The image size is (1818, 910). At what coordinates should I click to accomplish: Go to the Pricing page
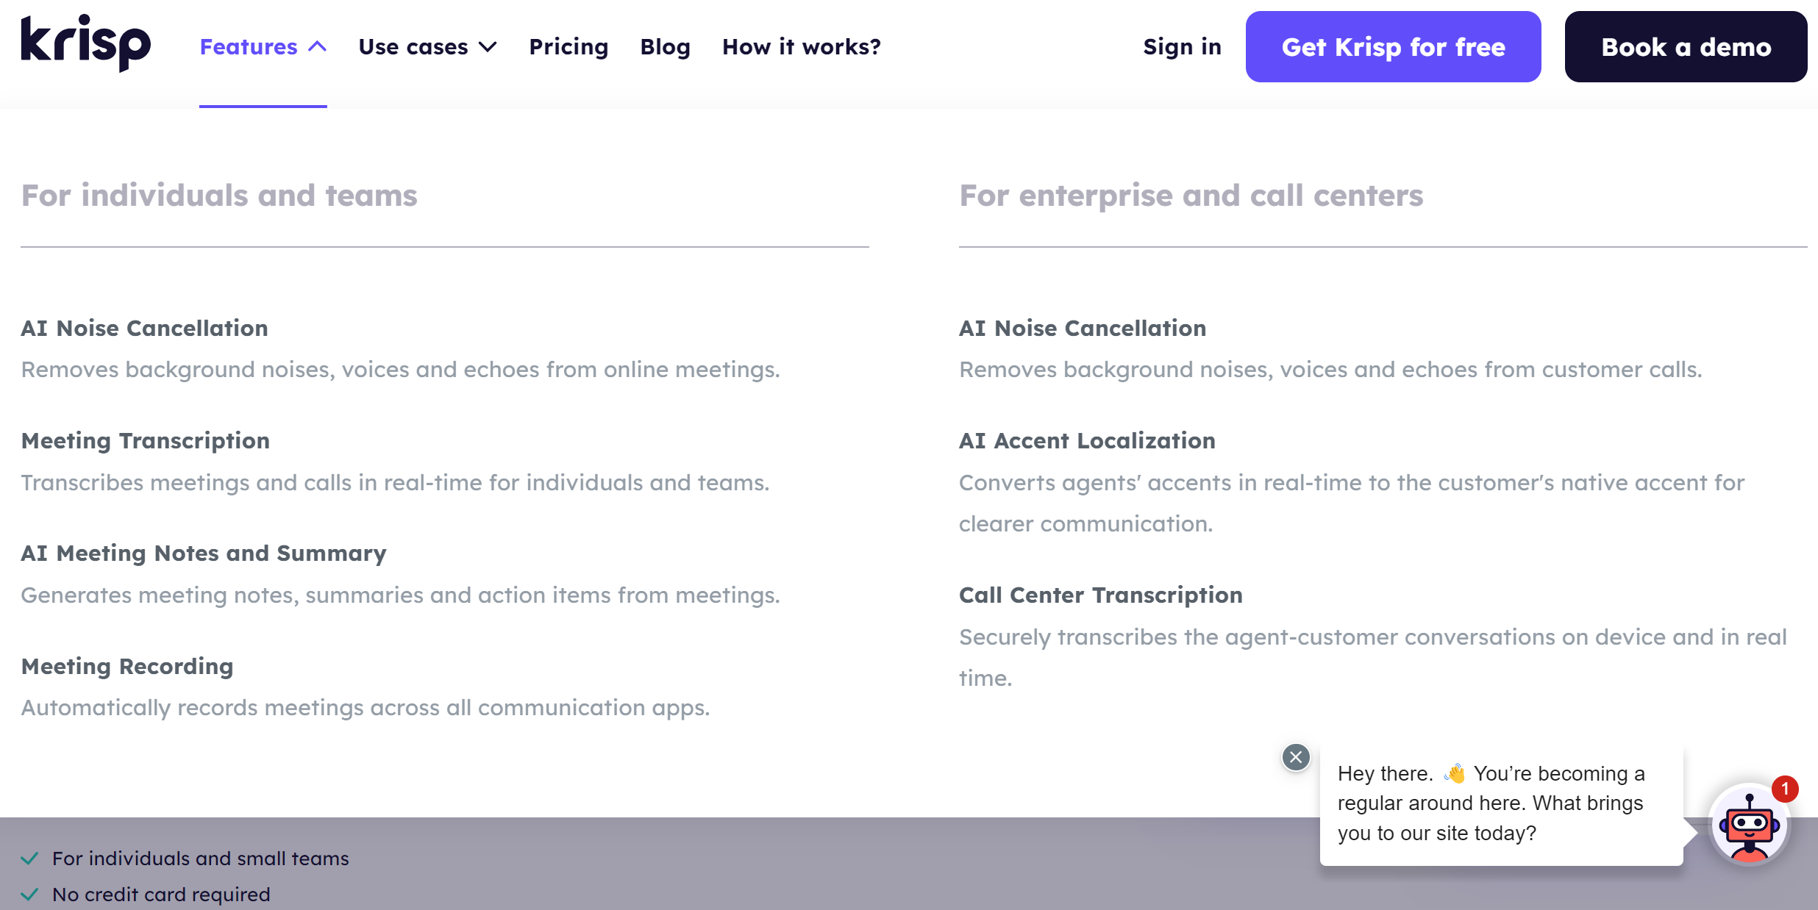point(568,47)
